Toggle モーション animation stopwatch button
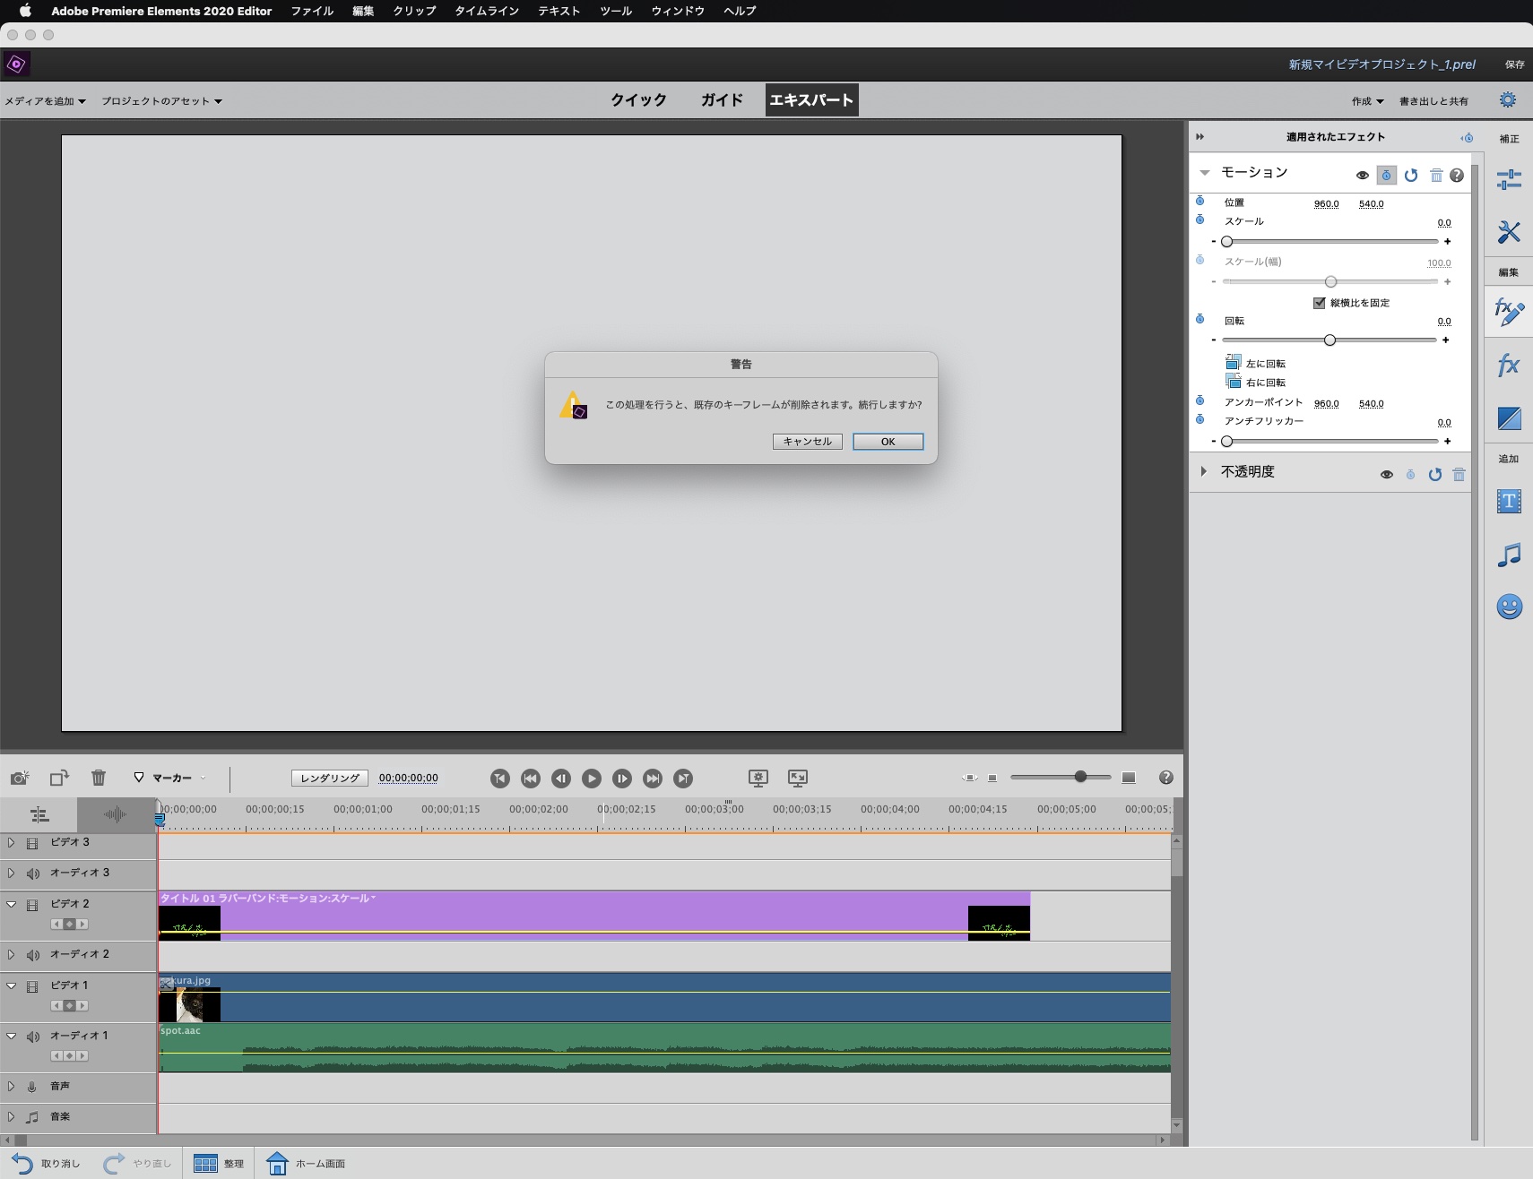This screenshot has height=1179, width=1533. pos(1386,176)
